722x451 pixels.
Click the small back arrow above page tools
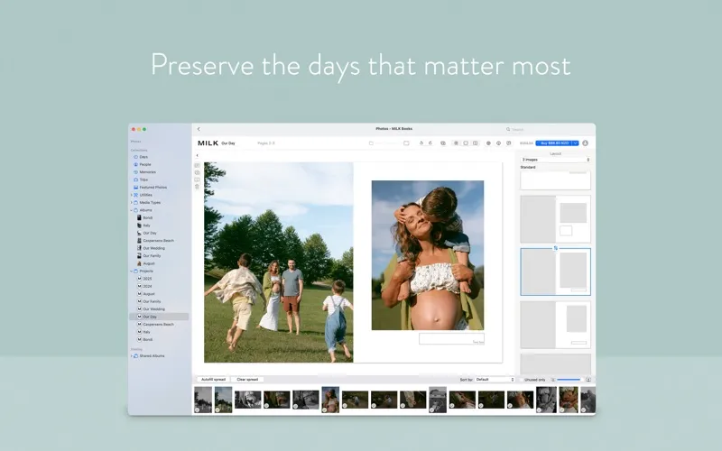point(197,155)
